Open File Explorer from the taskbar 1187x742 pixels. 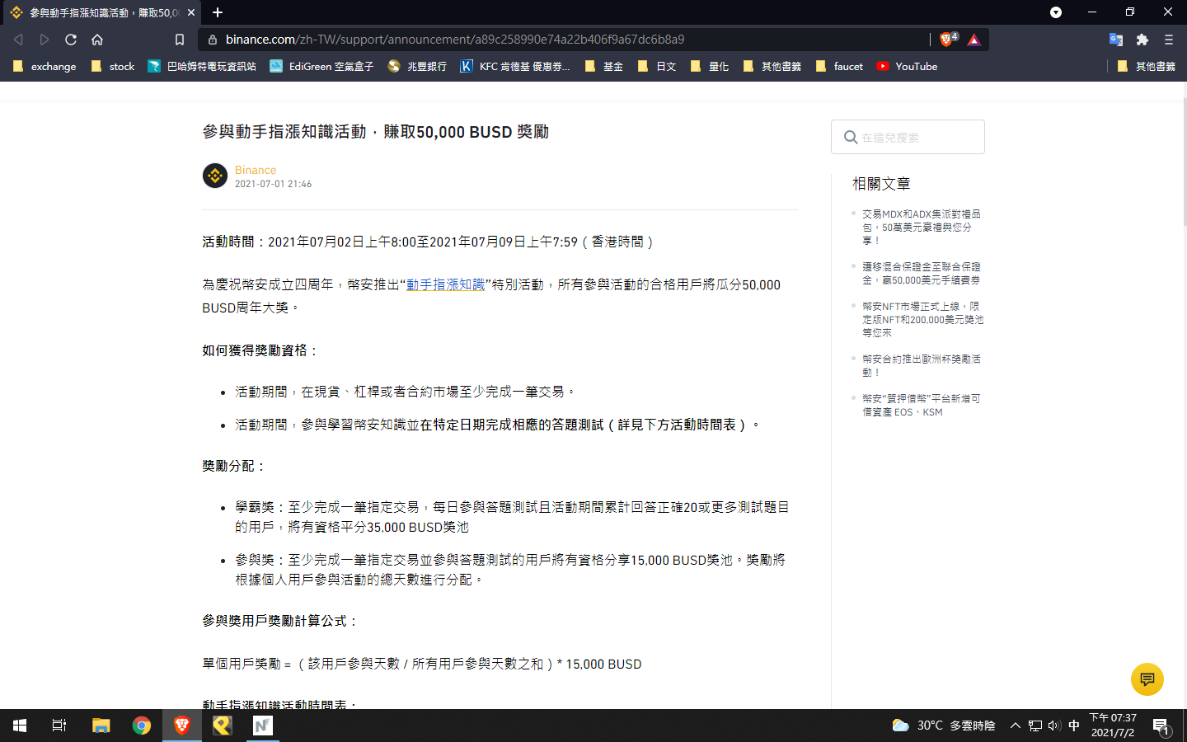(101, 726)
